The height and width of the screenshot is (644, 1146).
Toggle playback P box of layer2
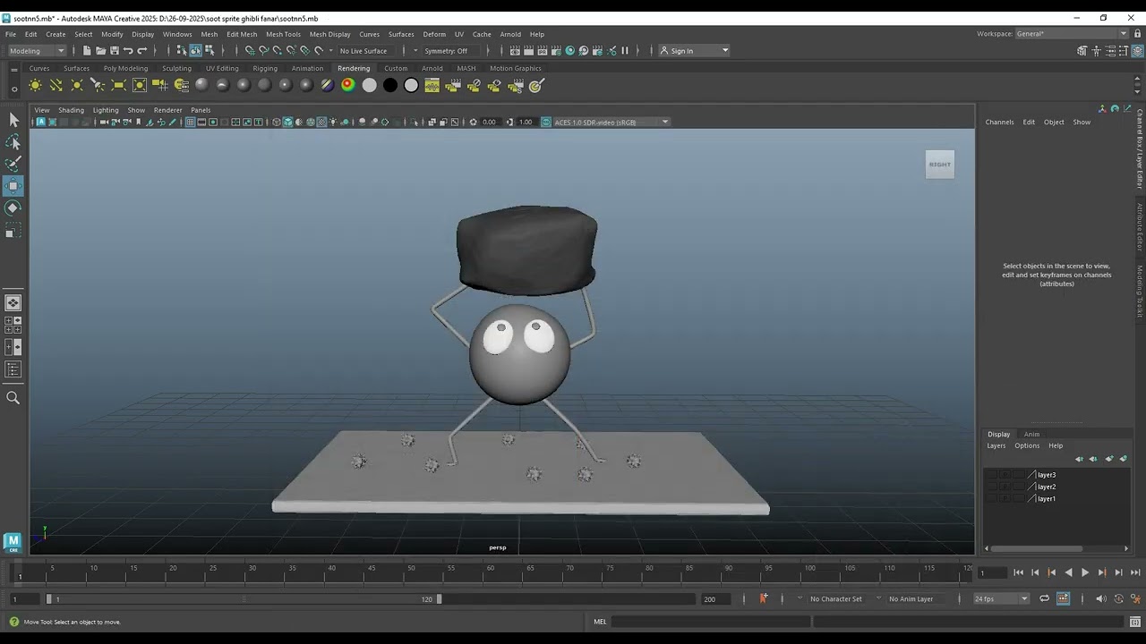point(1005,487)
